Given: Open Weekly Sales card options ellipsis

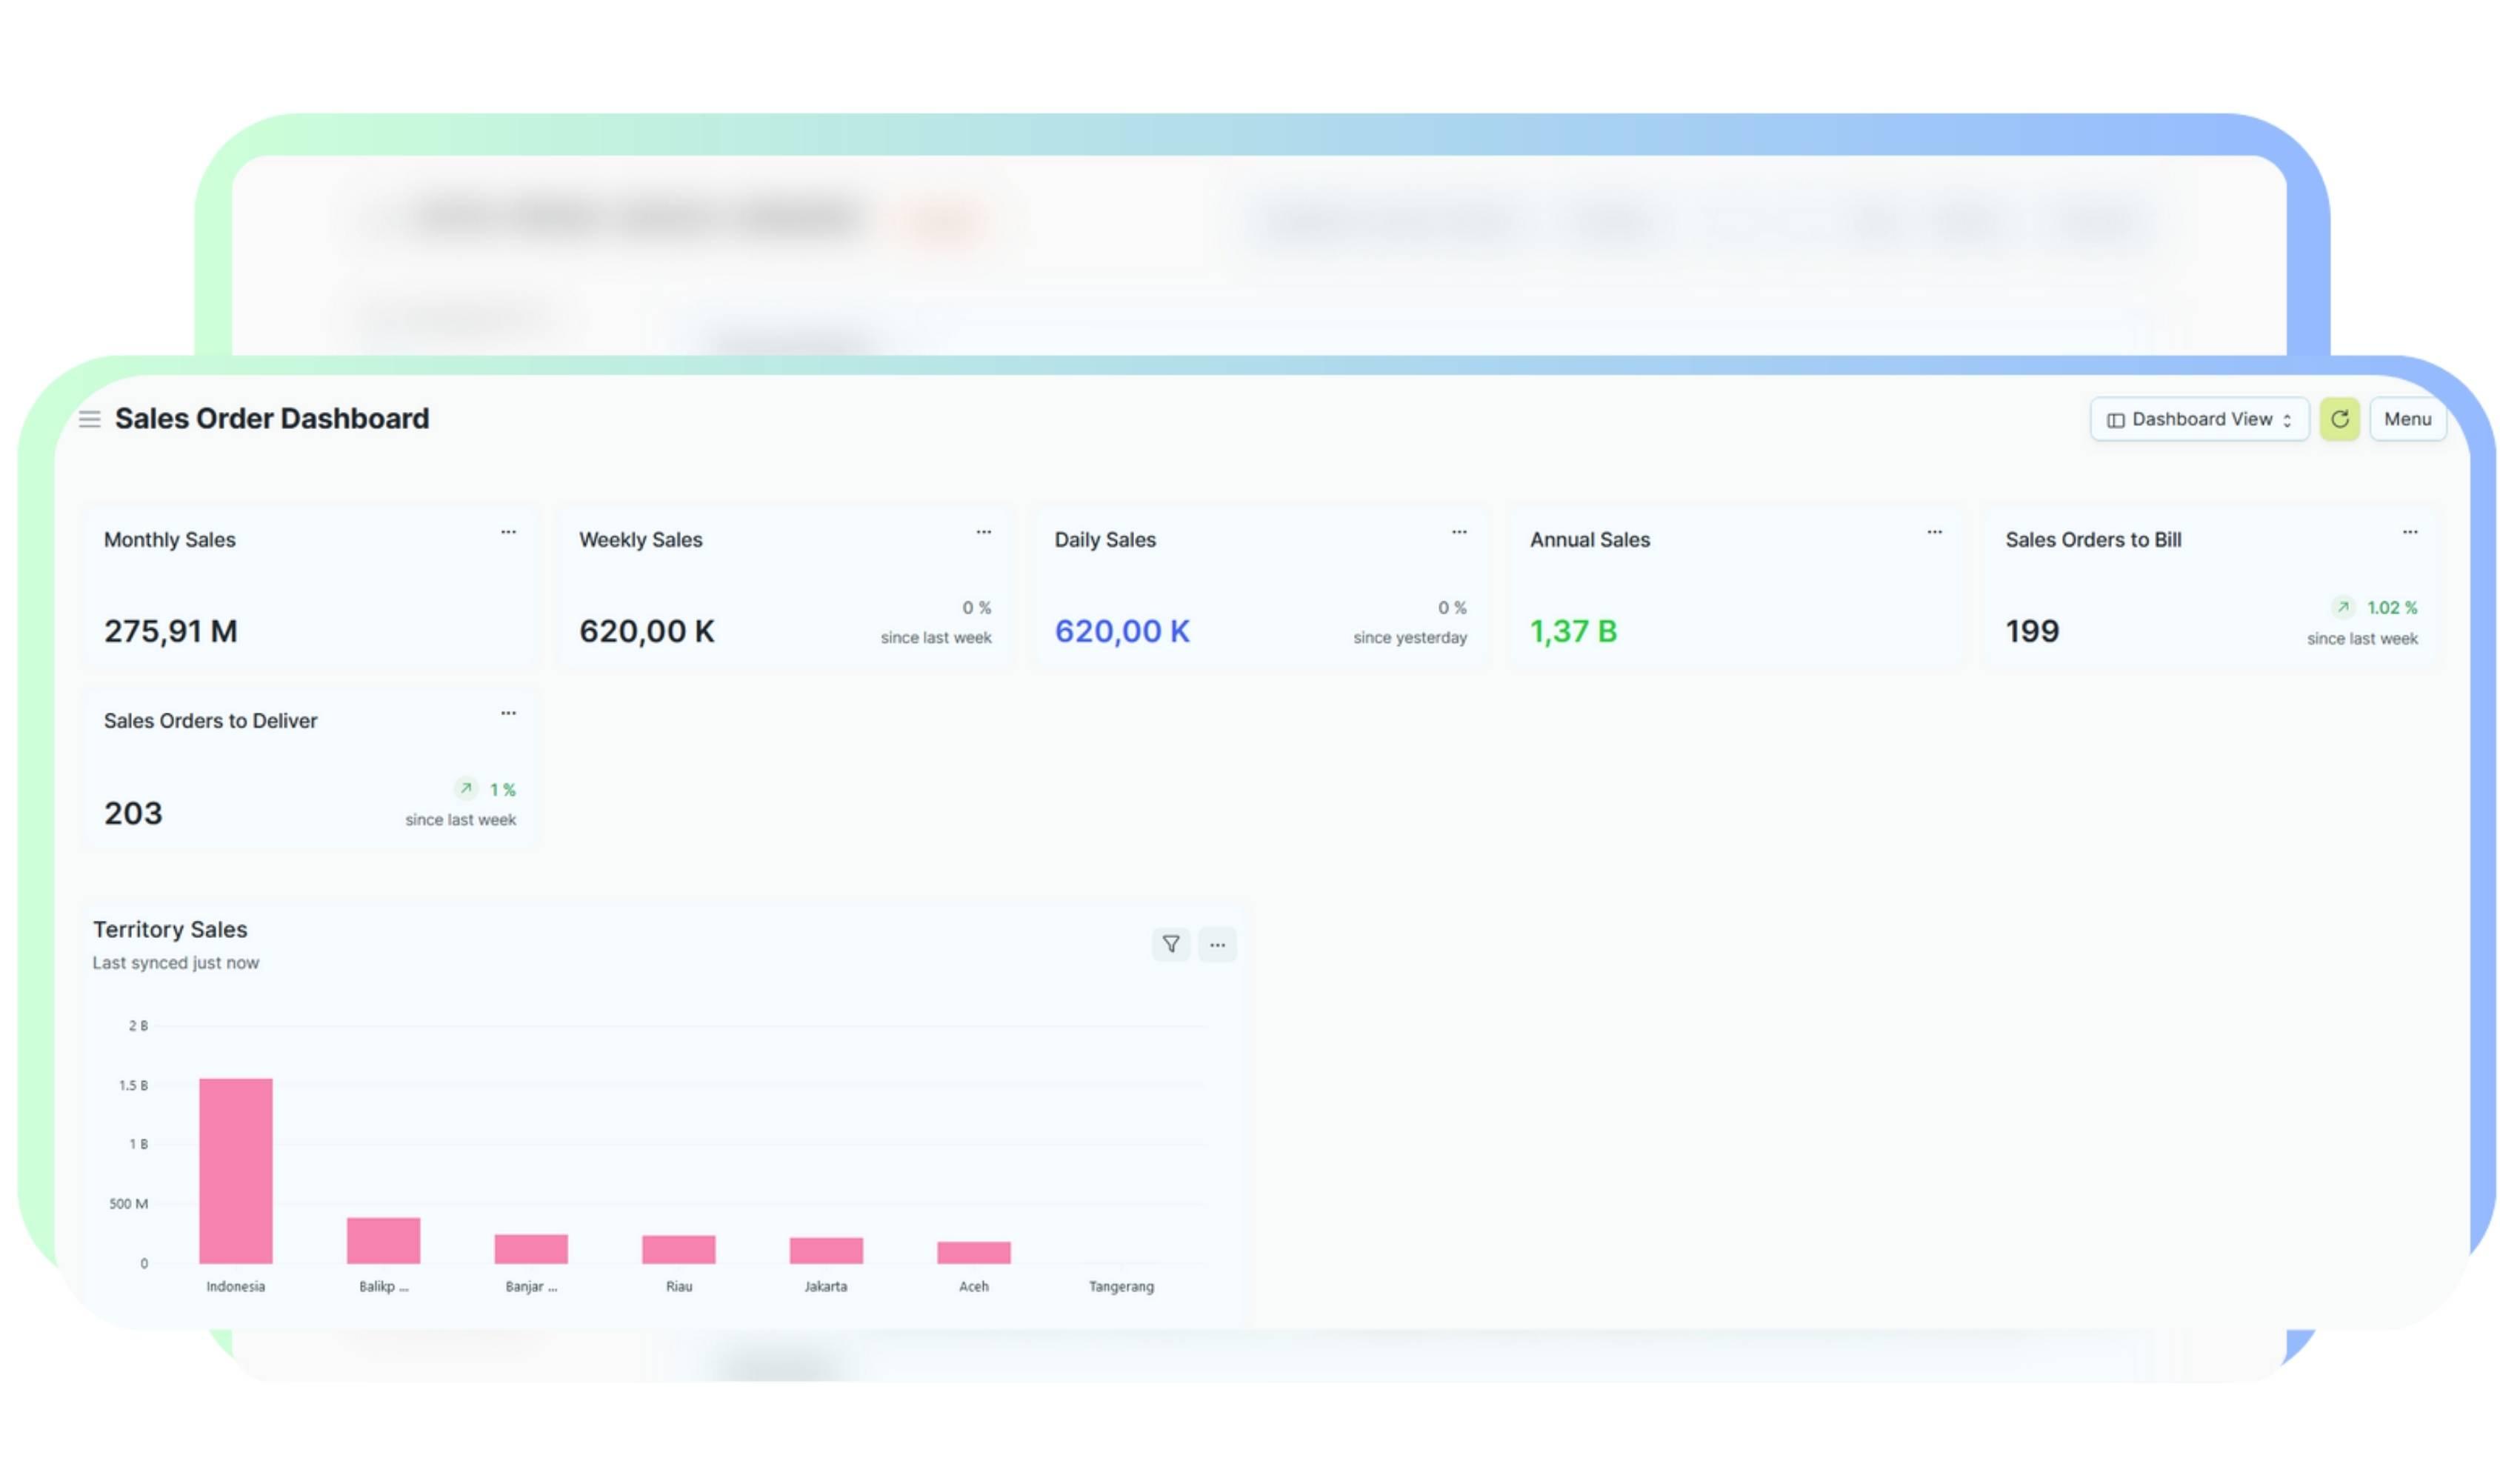Looking at the screenshot, I should click(983, 532).
